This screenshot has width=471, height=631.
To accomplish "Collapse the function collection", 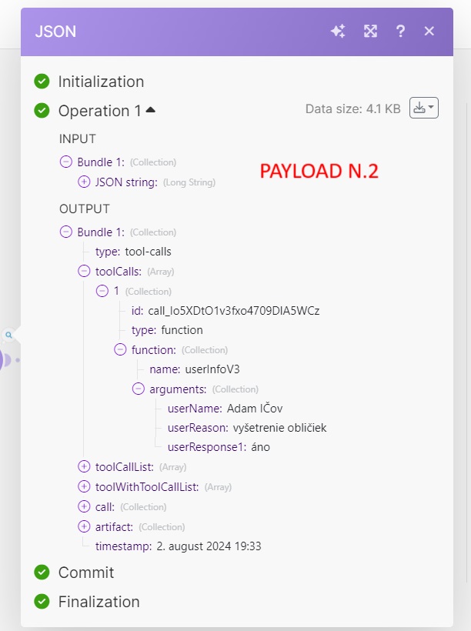I will point(120,349).
